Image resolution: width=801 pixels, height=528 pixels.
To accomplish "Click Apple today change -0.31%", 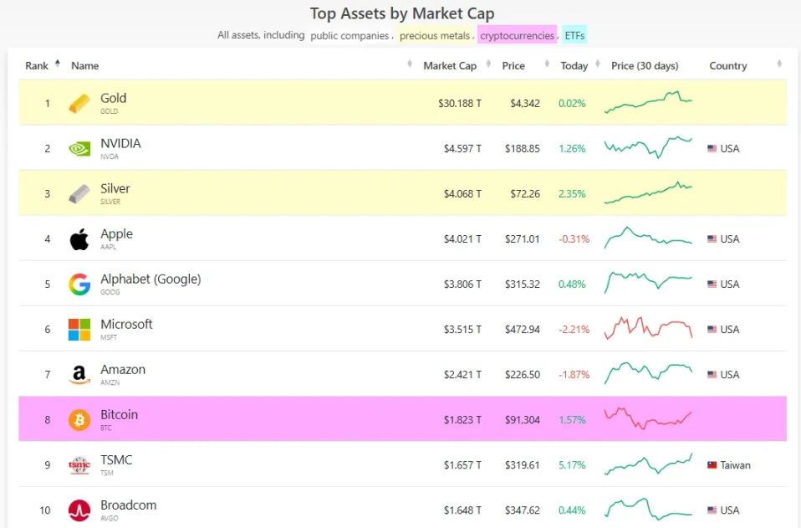I will (x=574, y=239).
